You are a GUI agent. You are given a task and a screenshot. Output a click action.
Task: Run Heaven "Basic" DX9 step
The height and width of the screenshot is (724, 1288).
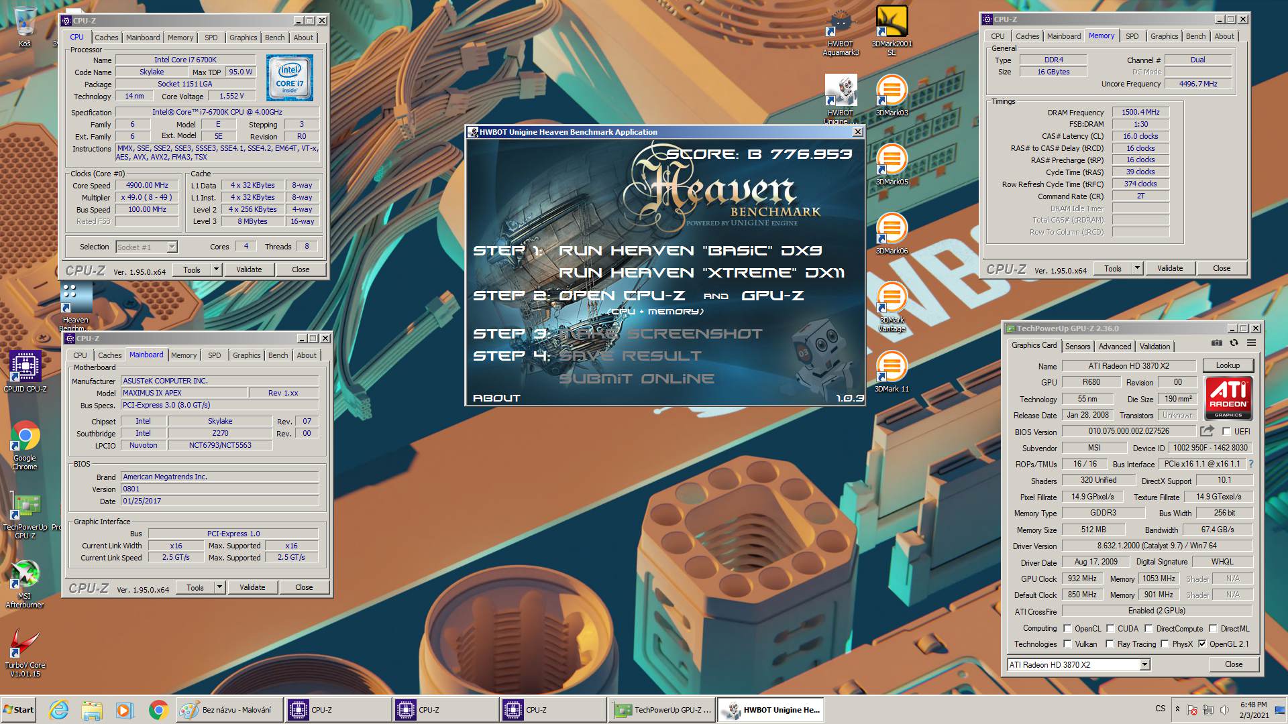pyautogui.click(x=690, y=251)
